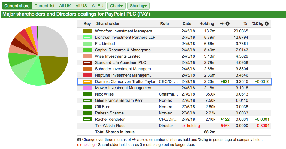Click the Rachel Kentleton key swatch
Image resolution: width=286 pixels, height=149 pixels.
pos(87,120)
